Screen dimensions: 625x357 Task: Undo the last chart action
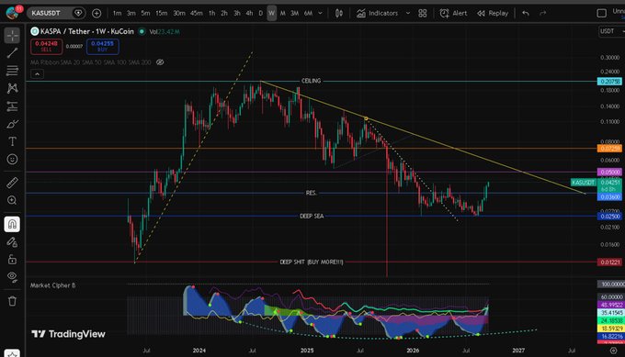[526, 13]
